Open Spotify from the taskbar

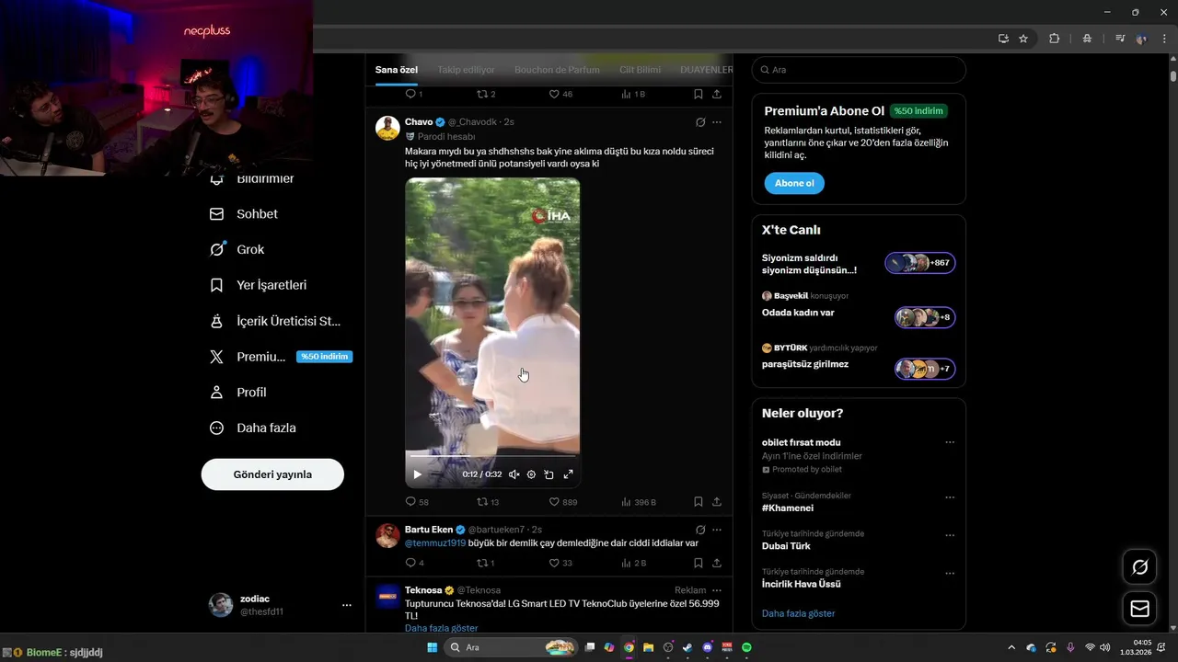point(746,647)
